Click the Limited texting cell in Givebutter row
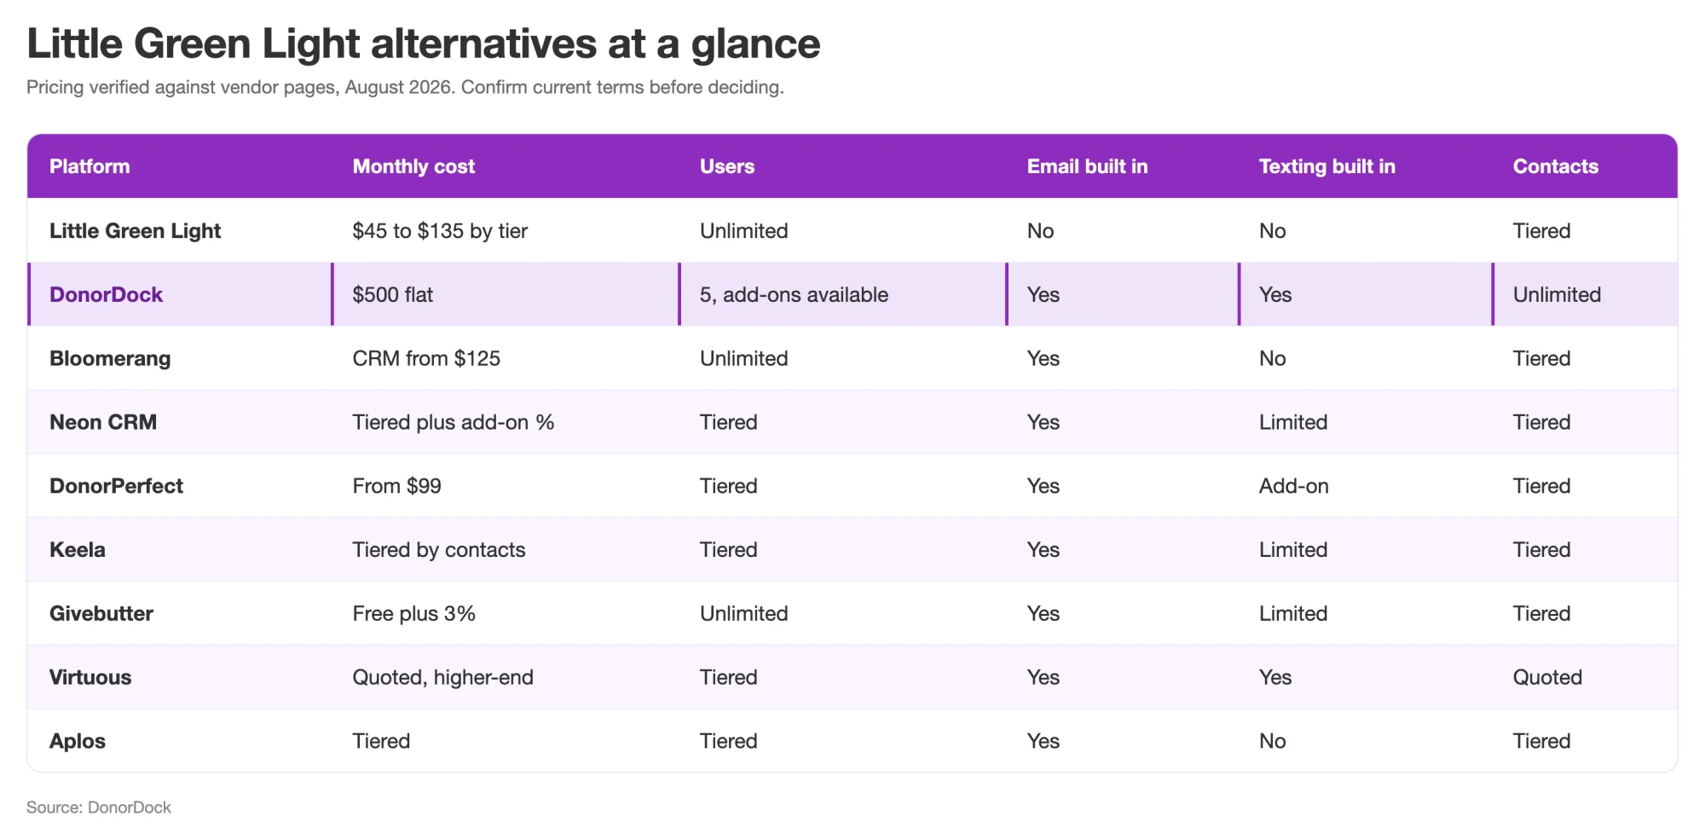The width and height of the screenshot is (1705, 840). pos(1293,613)
